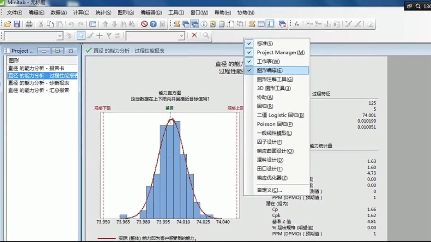The width and height of the screenshot is (431, 242).
Task: Open Help with the blue question mark icon
Action: click(153, 24)
